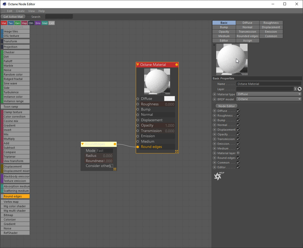Uncheck the Normal channel checkbox
The image size is (303, 248).
point(238,125)
